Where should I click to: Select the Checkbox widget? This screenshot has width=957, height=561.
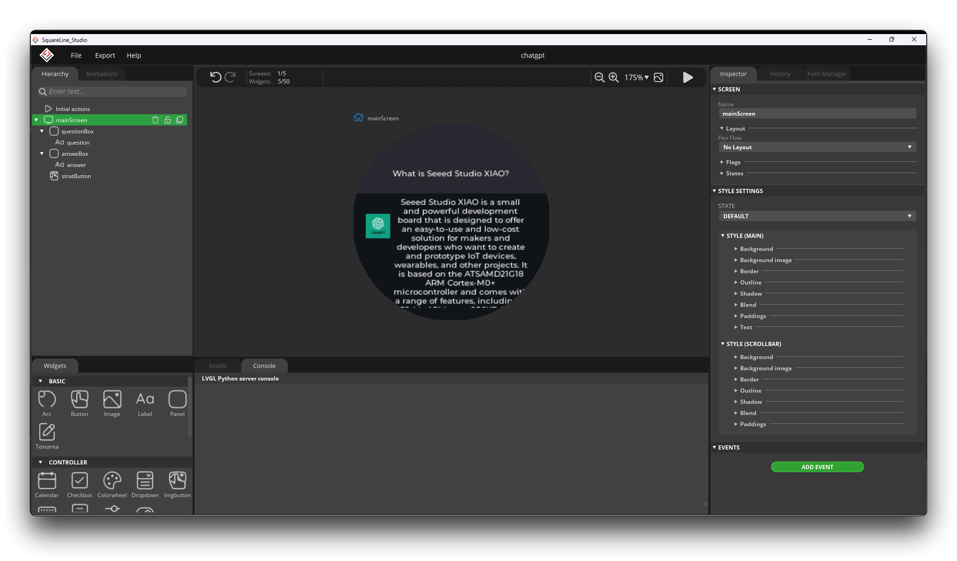(x=80, y=485)
